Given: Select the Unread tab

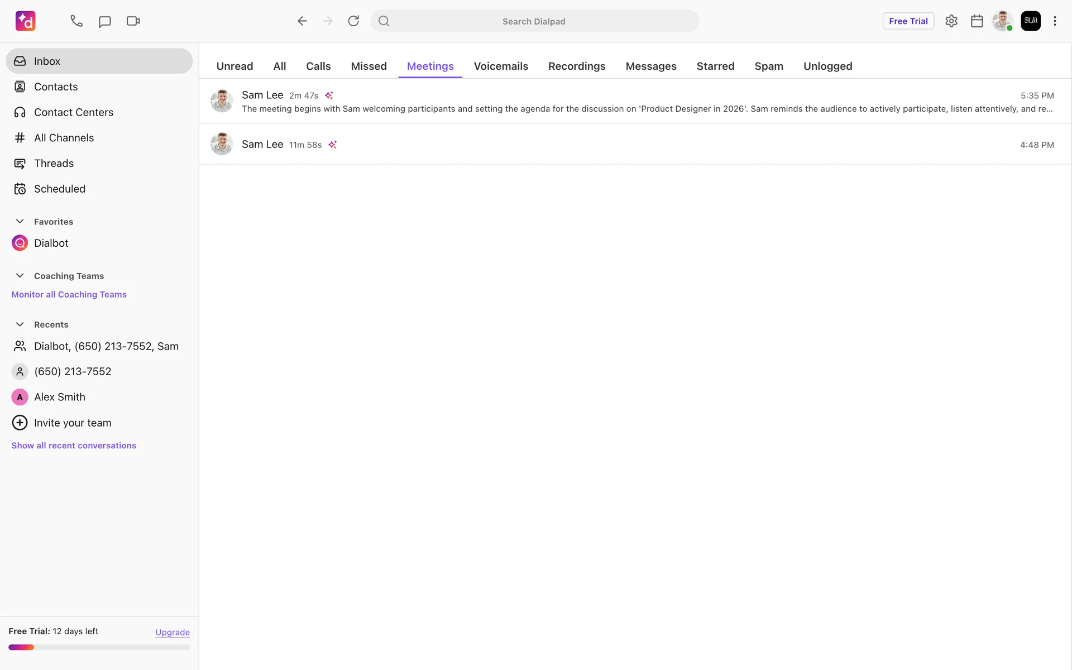Looking at the screenshot, I should pyautogui.click(x=234, y=66).
